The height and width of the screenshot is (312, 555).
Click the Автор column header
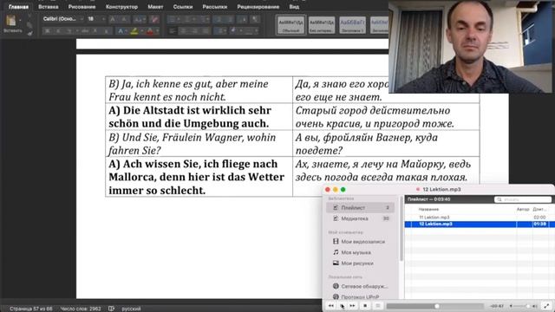tap(523, 210)
